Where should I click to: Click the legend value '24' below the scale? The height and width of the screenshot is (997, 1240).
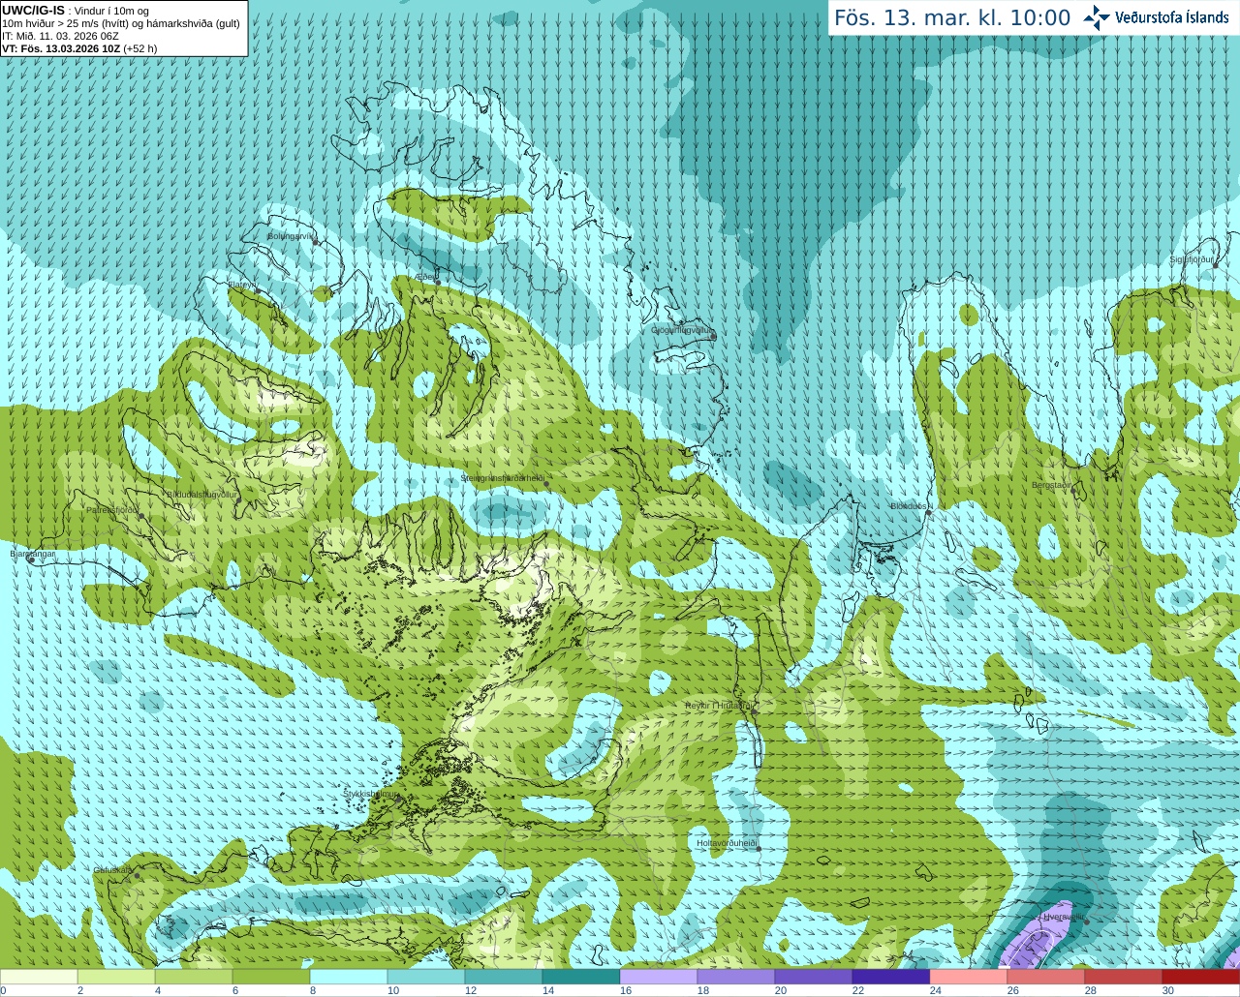(x=936, y=990)
